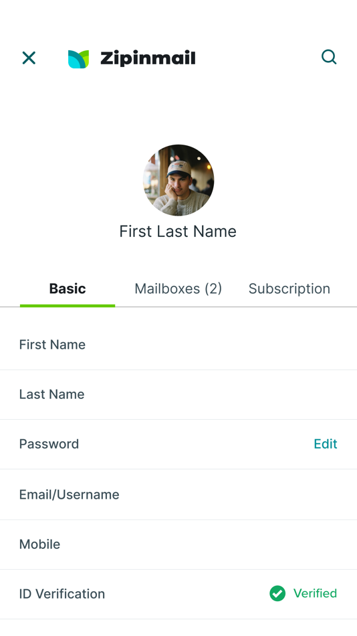Viewport: 357px width, 636px height.
Task: Click the First Last Name heading
Action: tap(178, 232)
